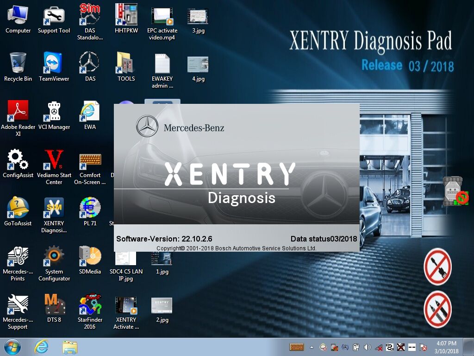Image resolution: width=474 pixels, height=356 pixels.
Task: Launch HHTPKW shortcut
Action: tap(126, 19)
